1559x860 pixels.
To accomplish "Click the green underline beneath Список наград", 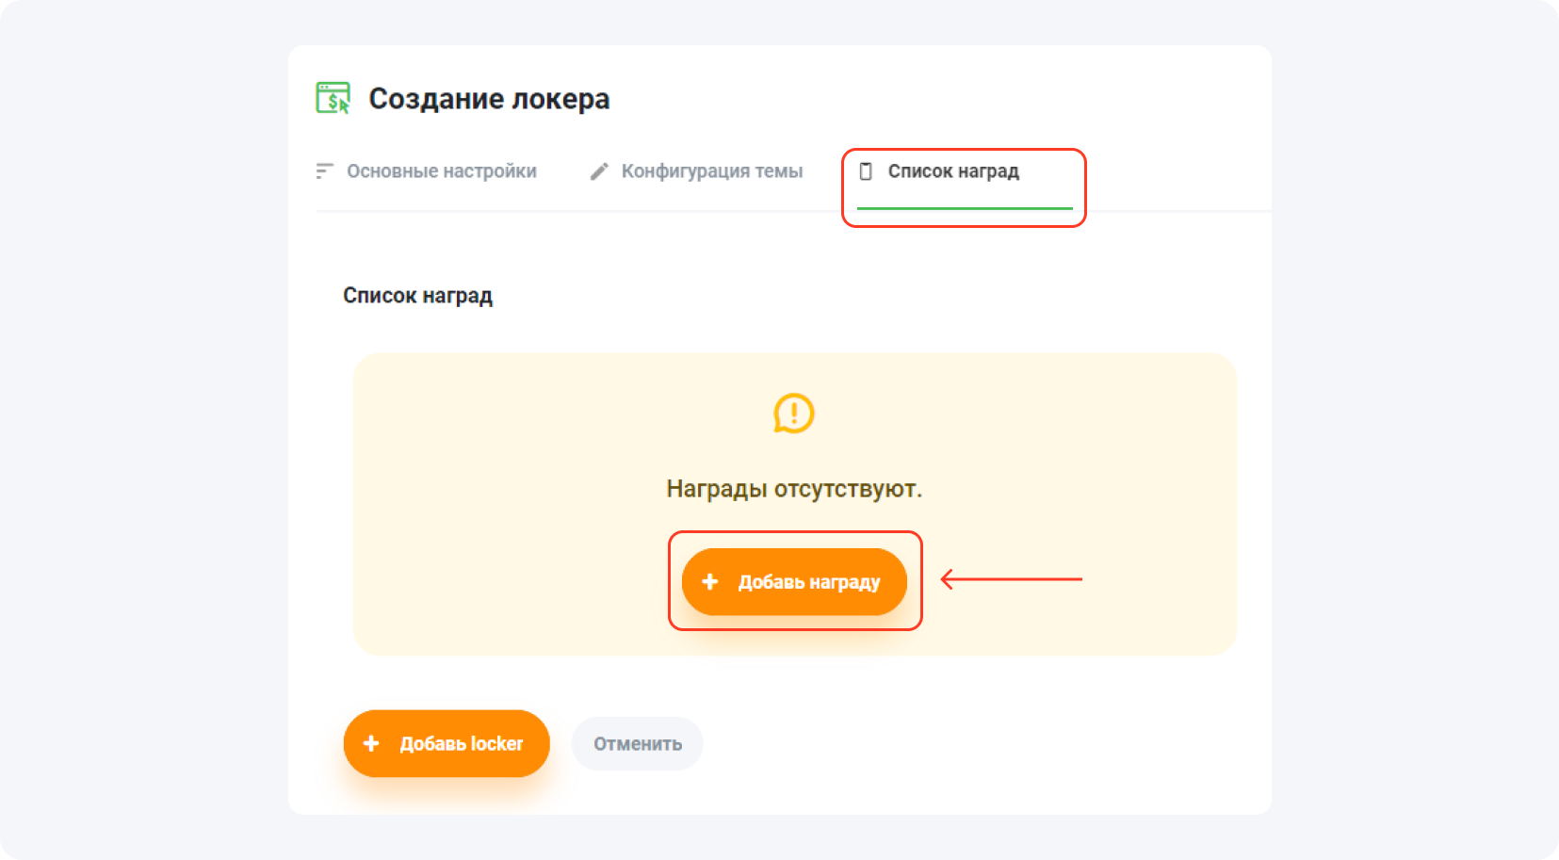I will point(965,207).
